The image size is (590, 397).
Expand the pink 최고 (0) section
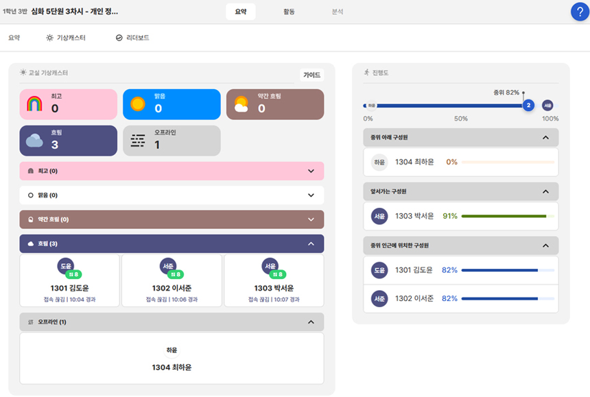311,171
